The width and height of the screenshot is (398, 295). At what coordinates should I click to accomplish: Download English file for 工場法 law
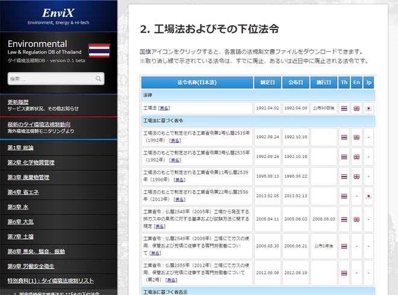356,109
